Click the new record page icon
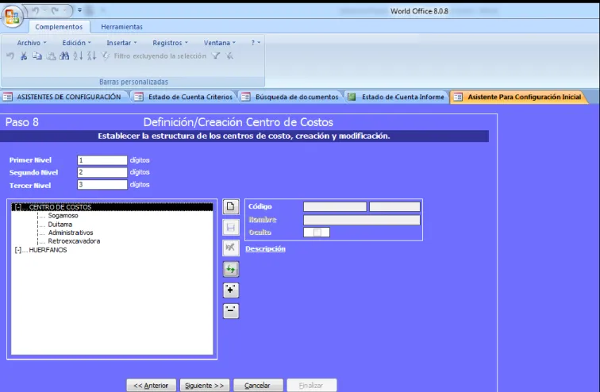The height and width of the screenshot is (392, 600). (231, 207)
